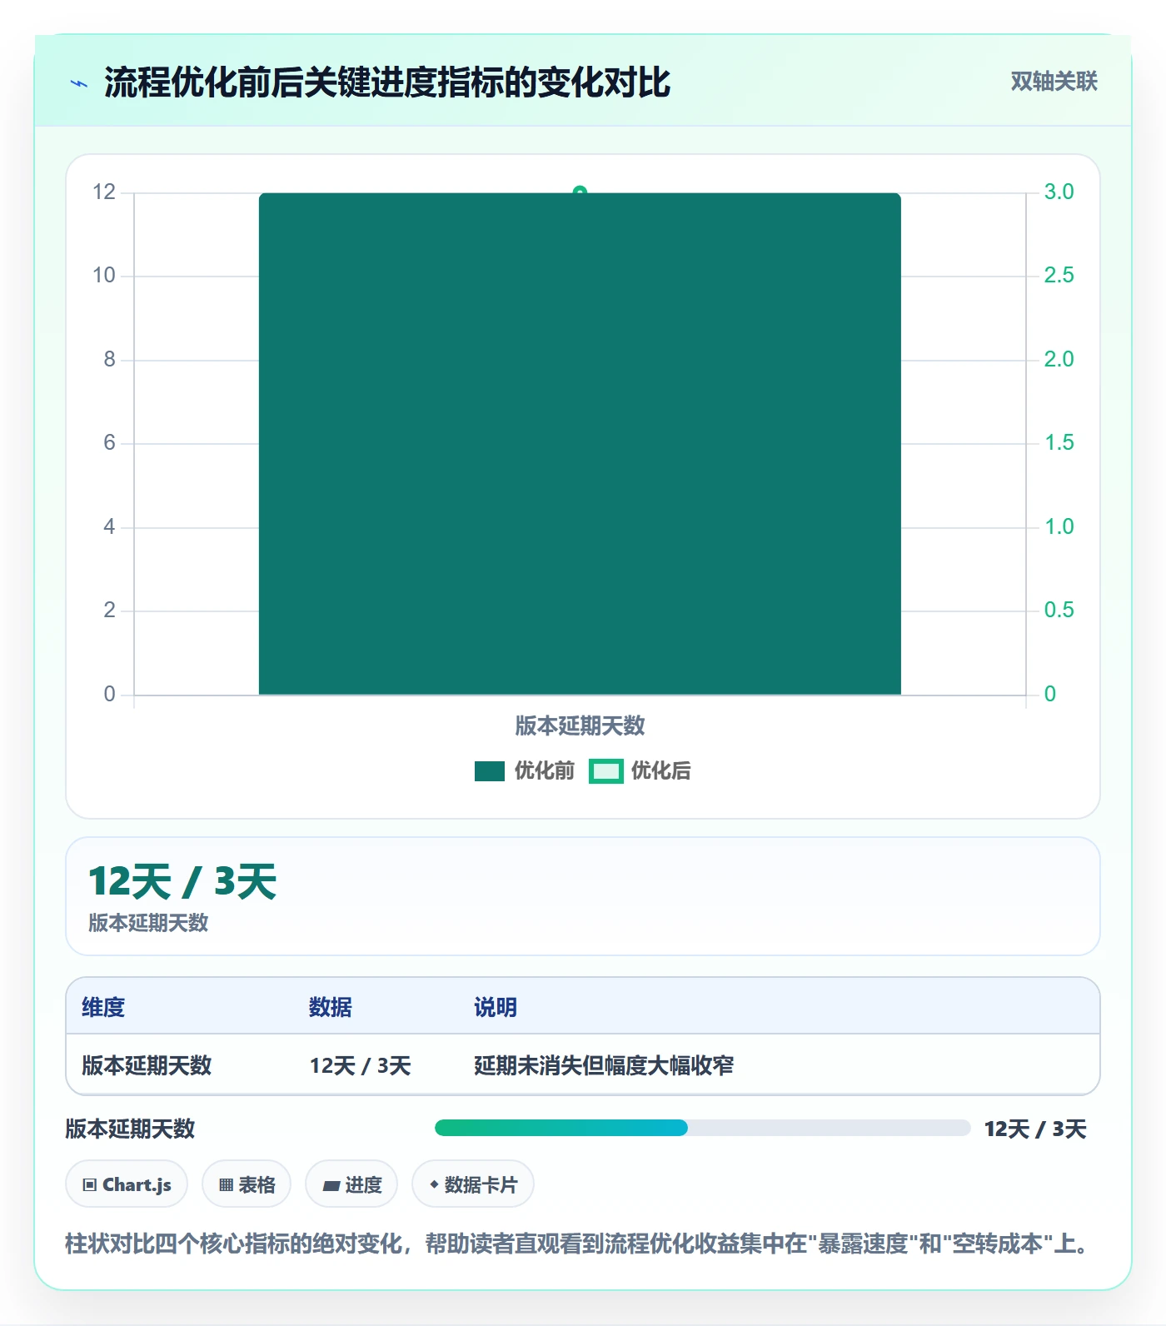Click the 12天 / 3天 large card value

click(182, 881)
